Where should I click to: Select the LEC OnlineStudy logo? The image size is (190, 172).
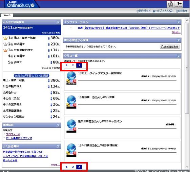[20, 4]
